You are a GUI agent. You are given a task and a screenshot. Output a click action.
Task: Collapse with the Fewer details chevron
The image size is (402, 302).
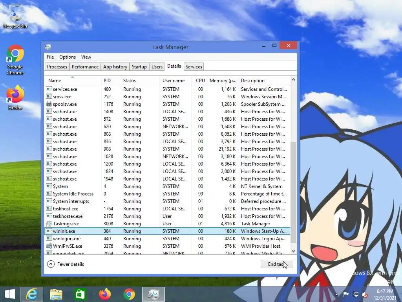point(51,264)
